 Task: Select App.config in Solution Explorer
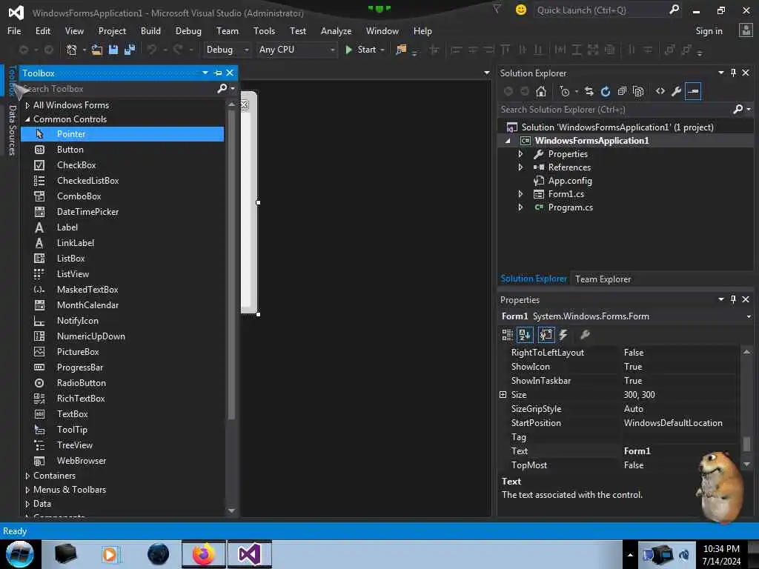pos(570,181)
